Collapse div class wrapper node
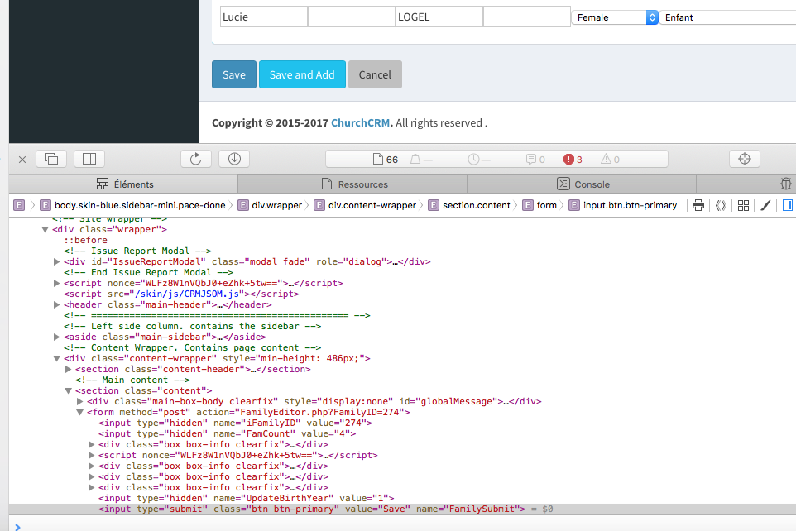 [x=46, y=229]
